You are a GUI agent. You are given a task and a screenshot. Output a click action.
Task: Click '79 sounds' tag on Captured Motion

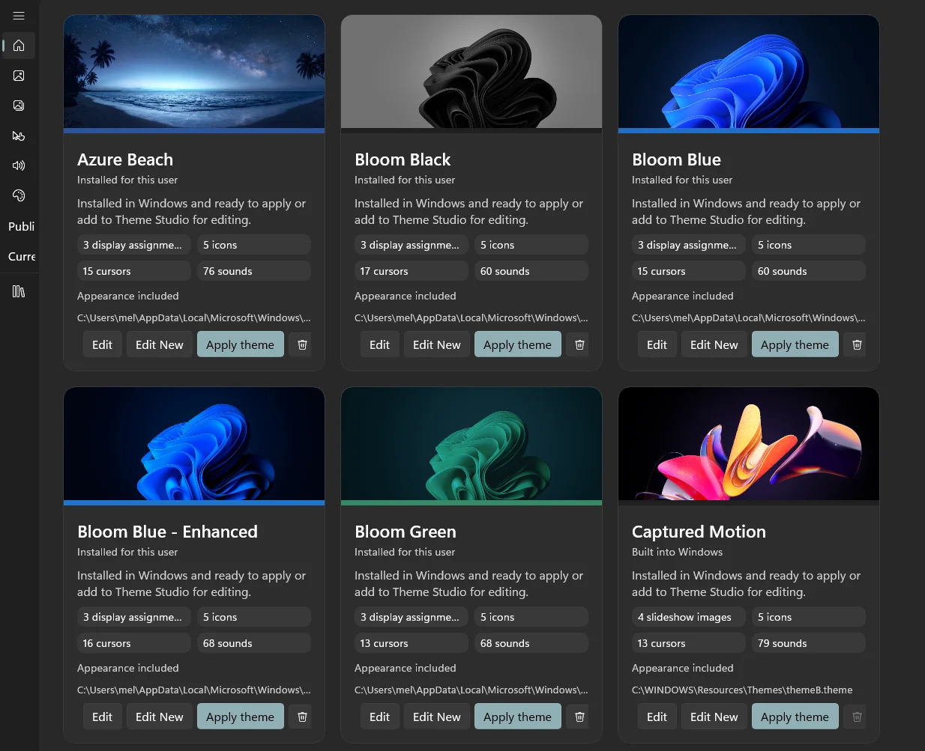coord(809,643)
